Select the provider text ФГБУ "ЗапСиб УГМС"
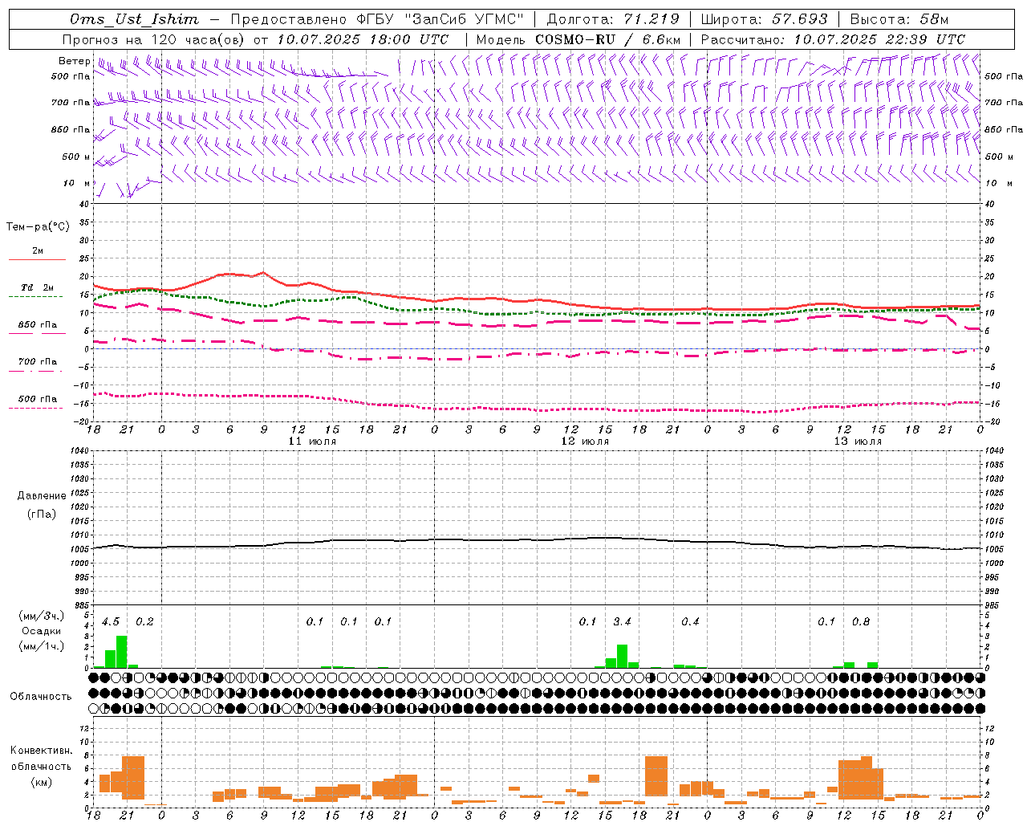 coord(440,19)
